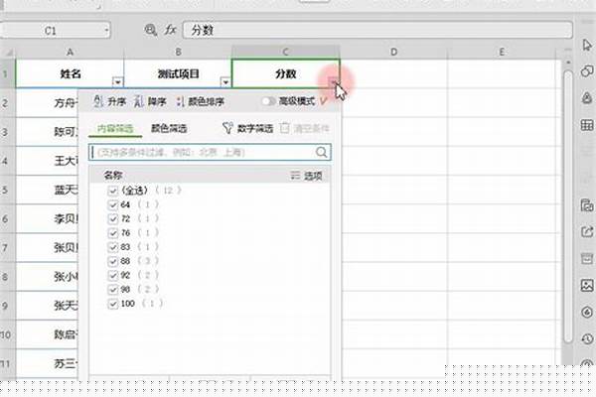Uncheck the 92 value checkbox

113,275
